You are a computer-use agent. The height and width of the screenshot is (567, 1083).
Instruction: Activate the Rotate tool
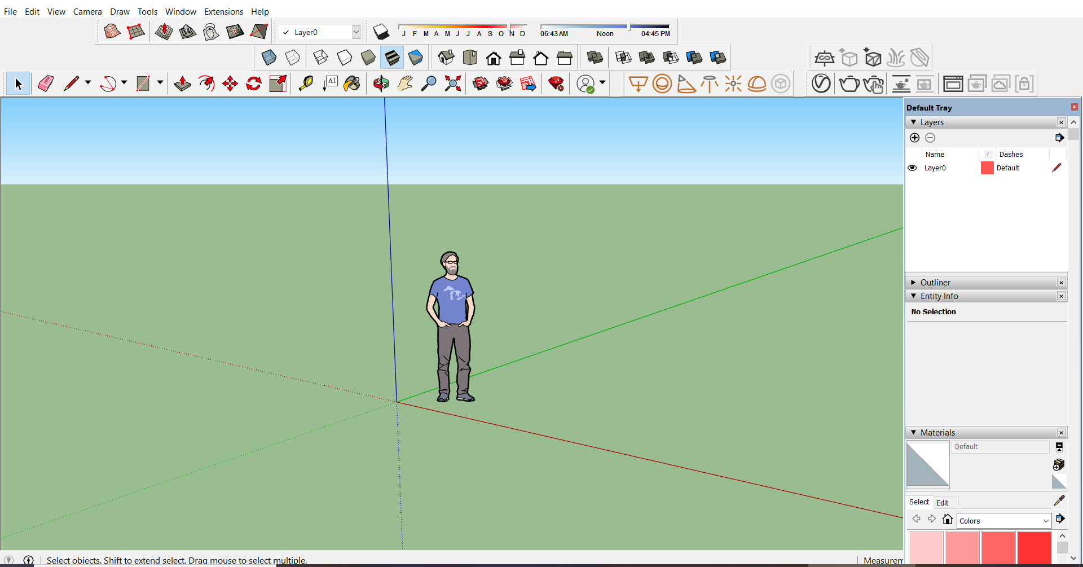coord(253,83)
